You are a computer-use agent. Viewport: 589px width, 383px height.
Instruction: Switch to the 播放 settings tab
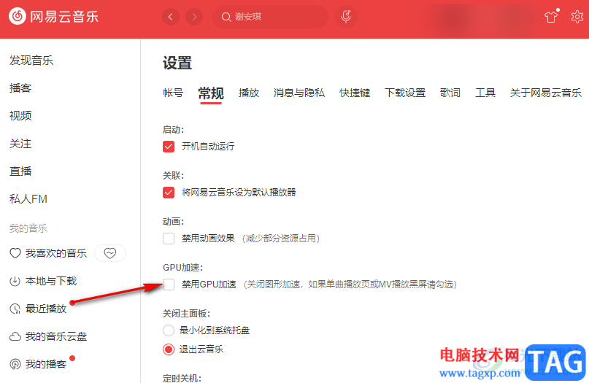pos(249,93)
